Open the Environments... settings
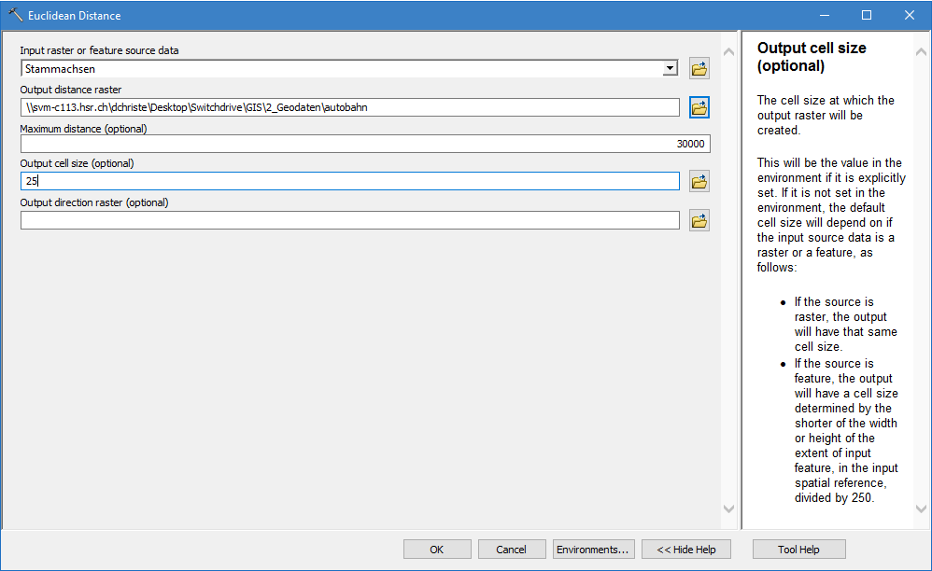The height and width of the screenshot is (571, 932). pyautogui.click(x=594, y=550)
